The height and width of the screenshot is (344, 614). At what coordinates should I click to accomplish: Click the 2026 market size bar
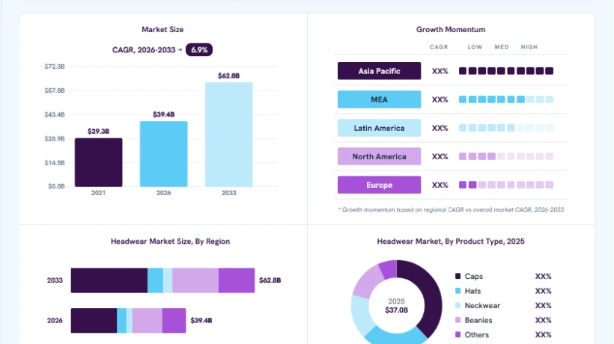(x=164, y=154)
